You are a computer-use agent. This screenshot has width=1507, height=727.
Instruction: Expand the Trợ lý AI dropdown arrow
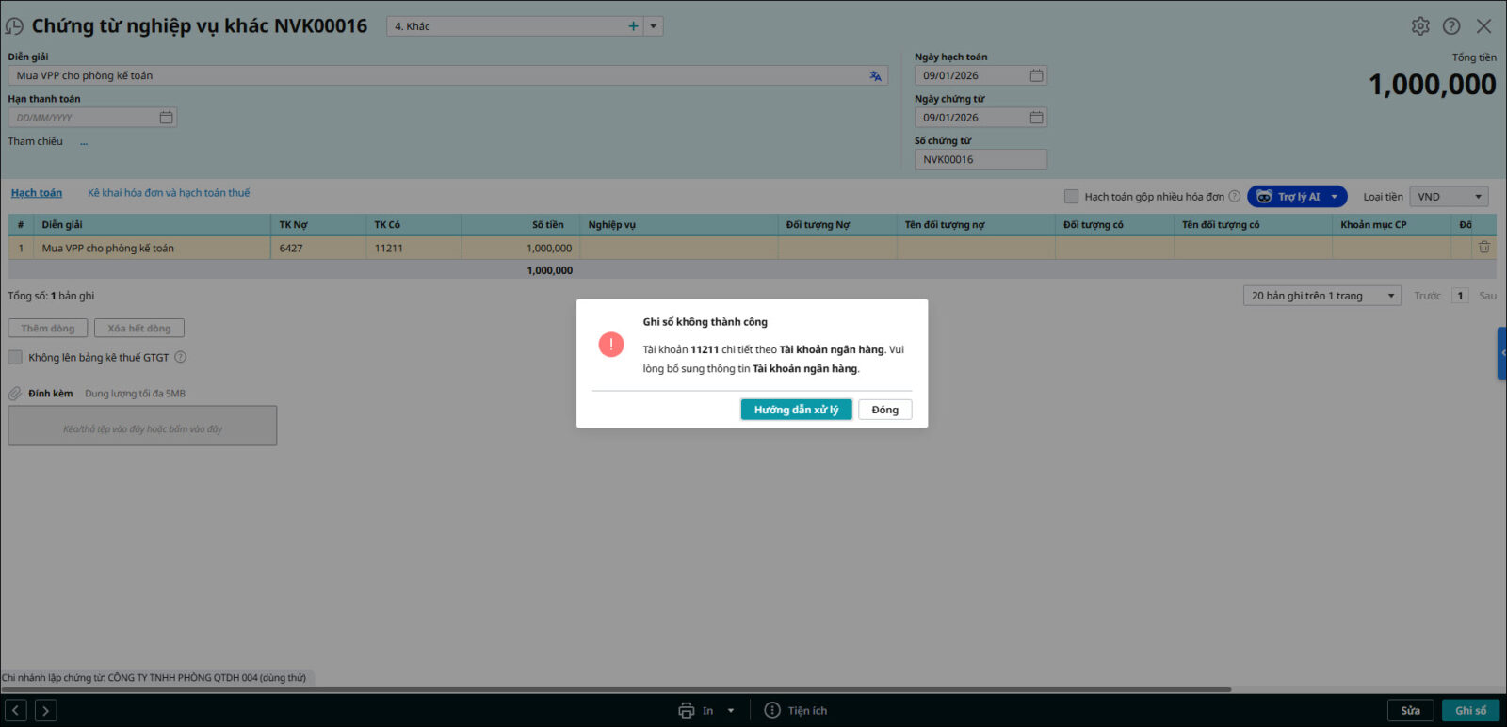[x=1334, y=197]
